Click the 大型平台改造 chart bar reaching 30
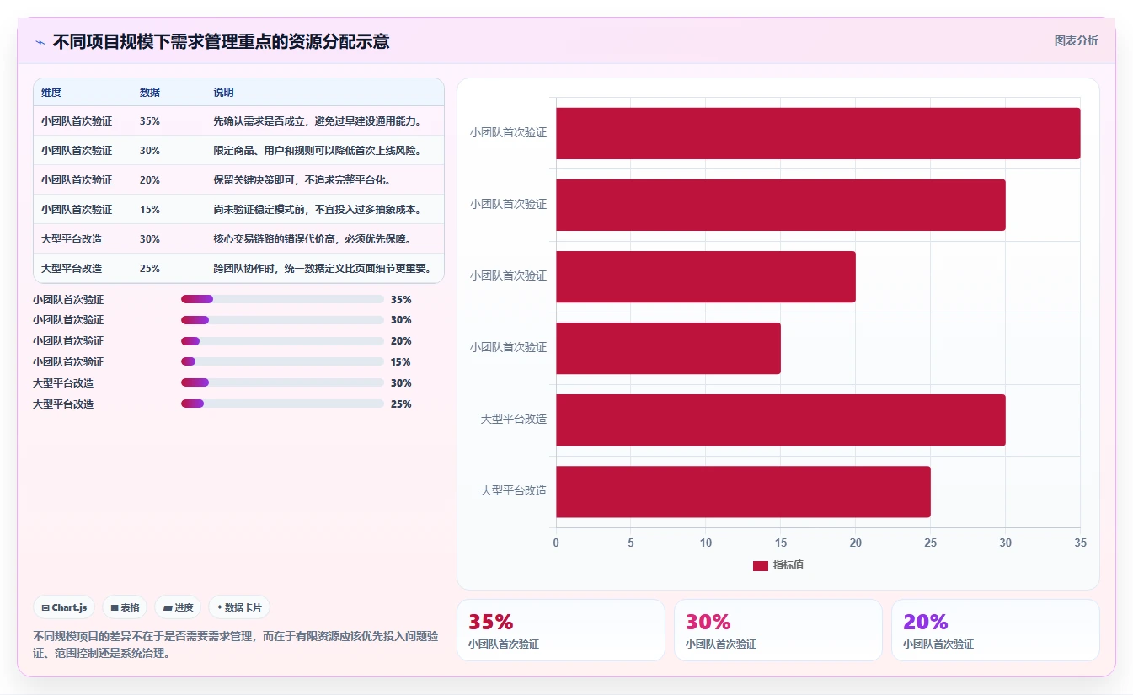The image size is (1133, 695). pyautogui.click(x=781, y=420)
